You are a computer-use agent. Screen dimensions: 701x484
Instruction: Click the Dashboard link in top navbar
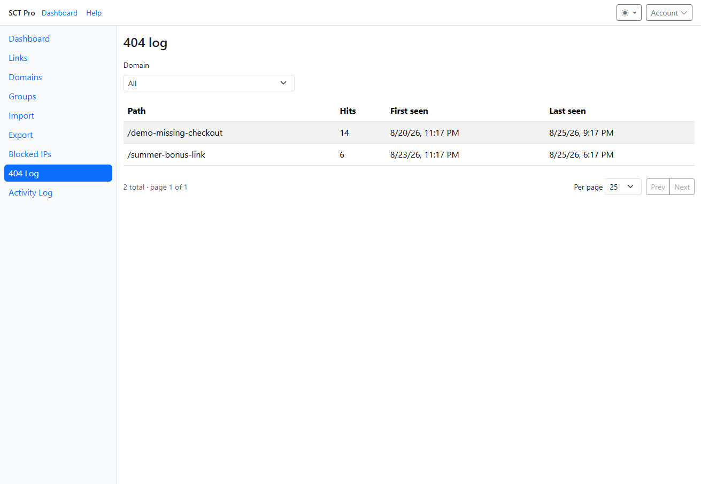[x=59, y=13]
